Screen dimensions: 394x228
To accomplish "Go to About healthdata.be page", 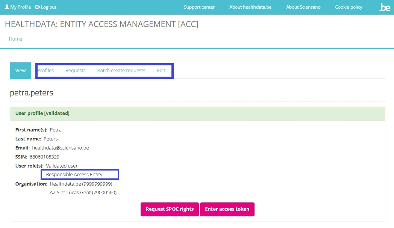I will point(250,7).
